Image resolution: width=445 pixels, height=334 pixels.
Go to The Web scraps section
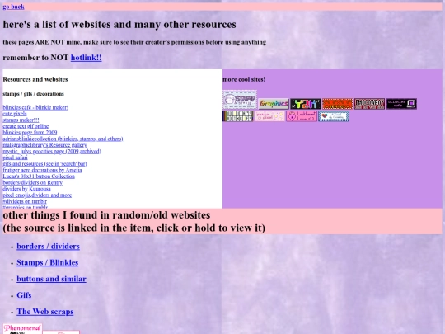tap(45, 312)
